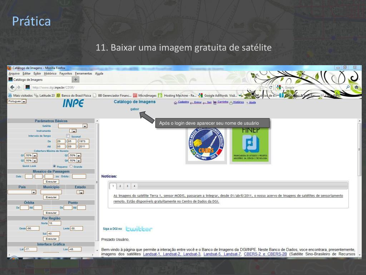
Task: Open the Editar menu
Action: coord(26,73)
